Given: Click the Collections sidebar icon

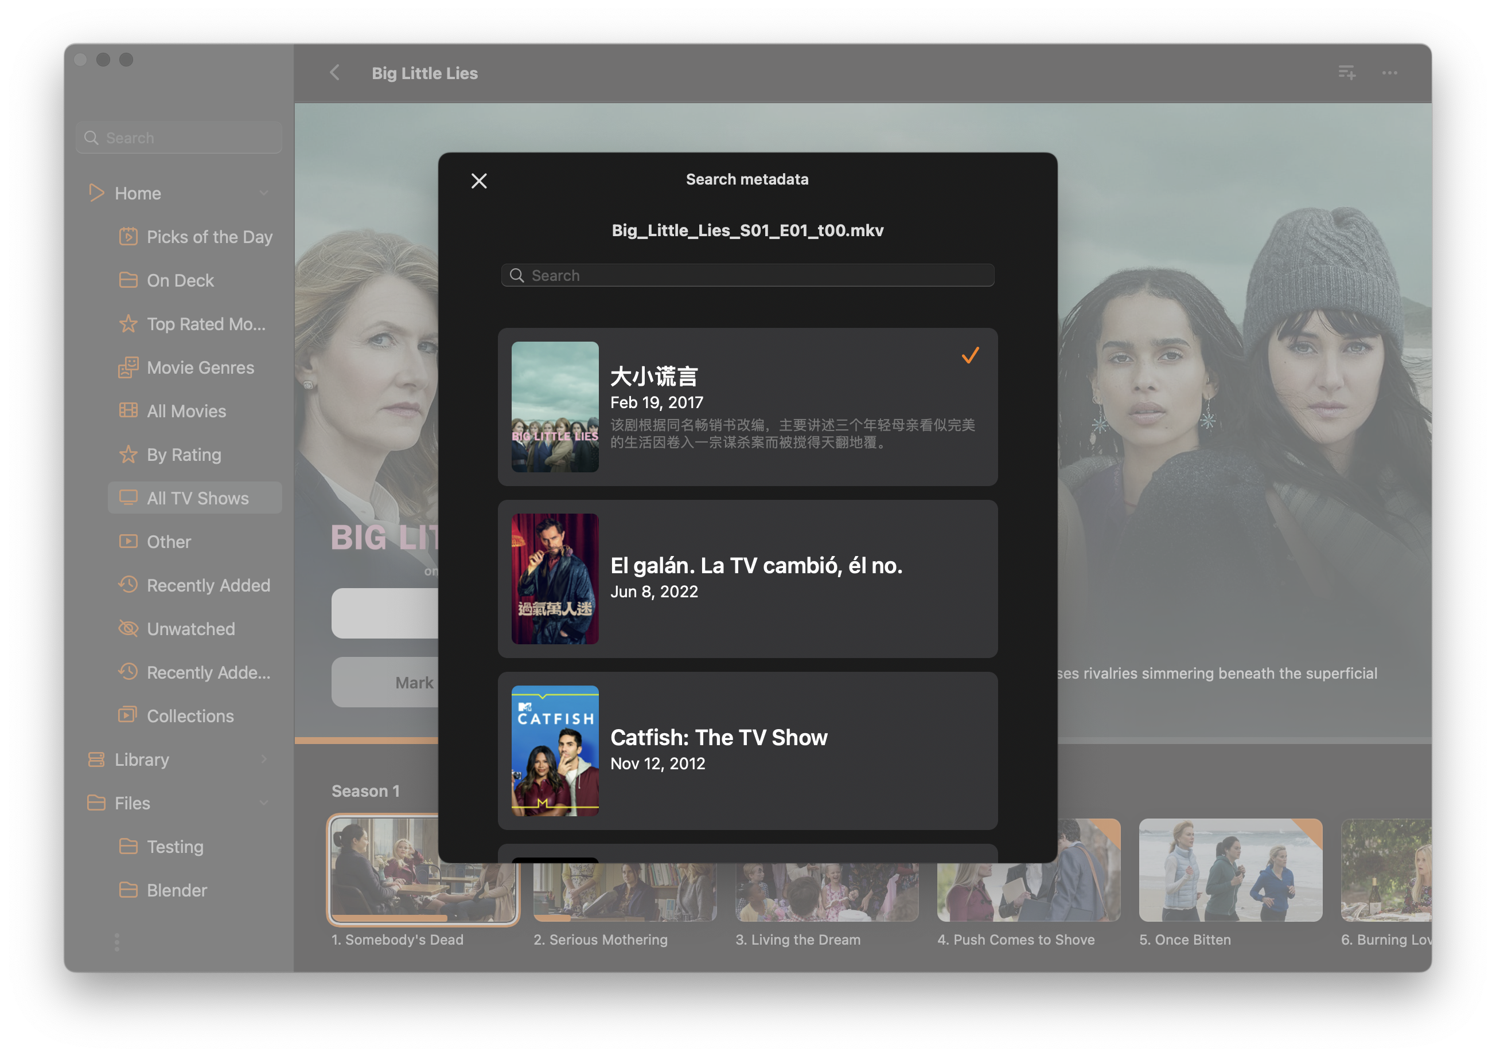Looking at the screenshot, I should coord(128,715).
